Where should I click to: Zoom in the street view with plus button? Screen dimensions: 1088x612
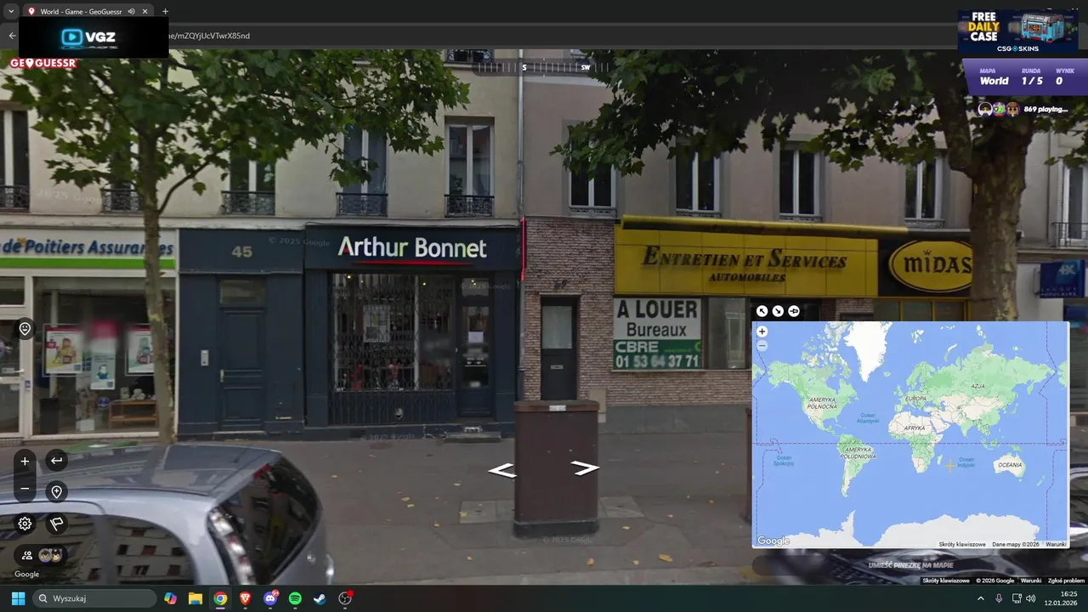coord(25,462)
